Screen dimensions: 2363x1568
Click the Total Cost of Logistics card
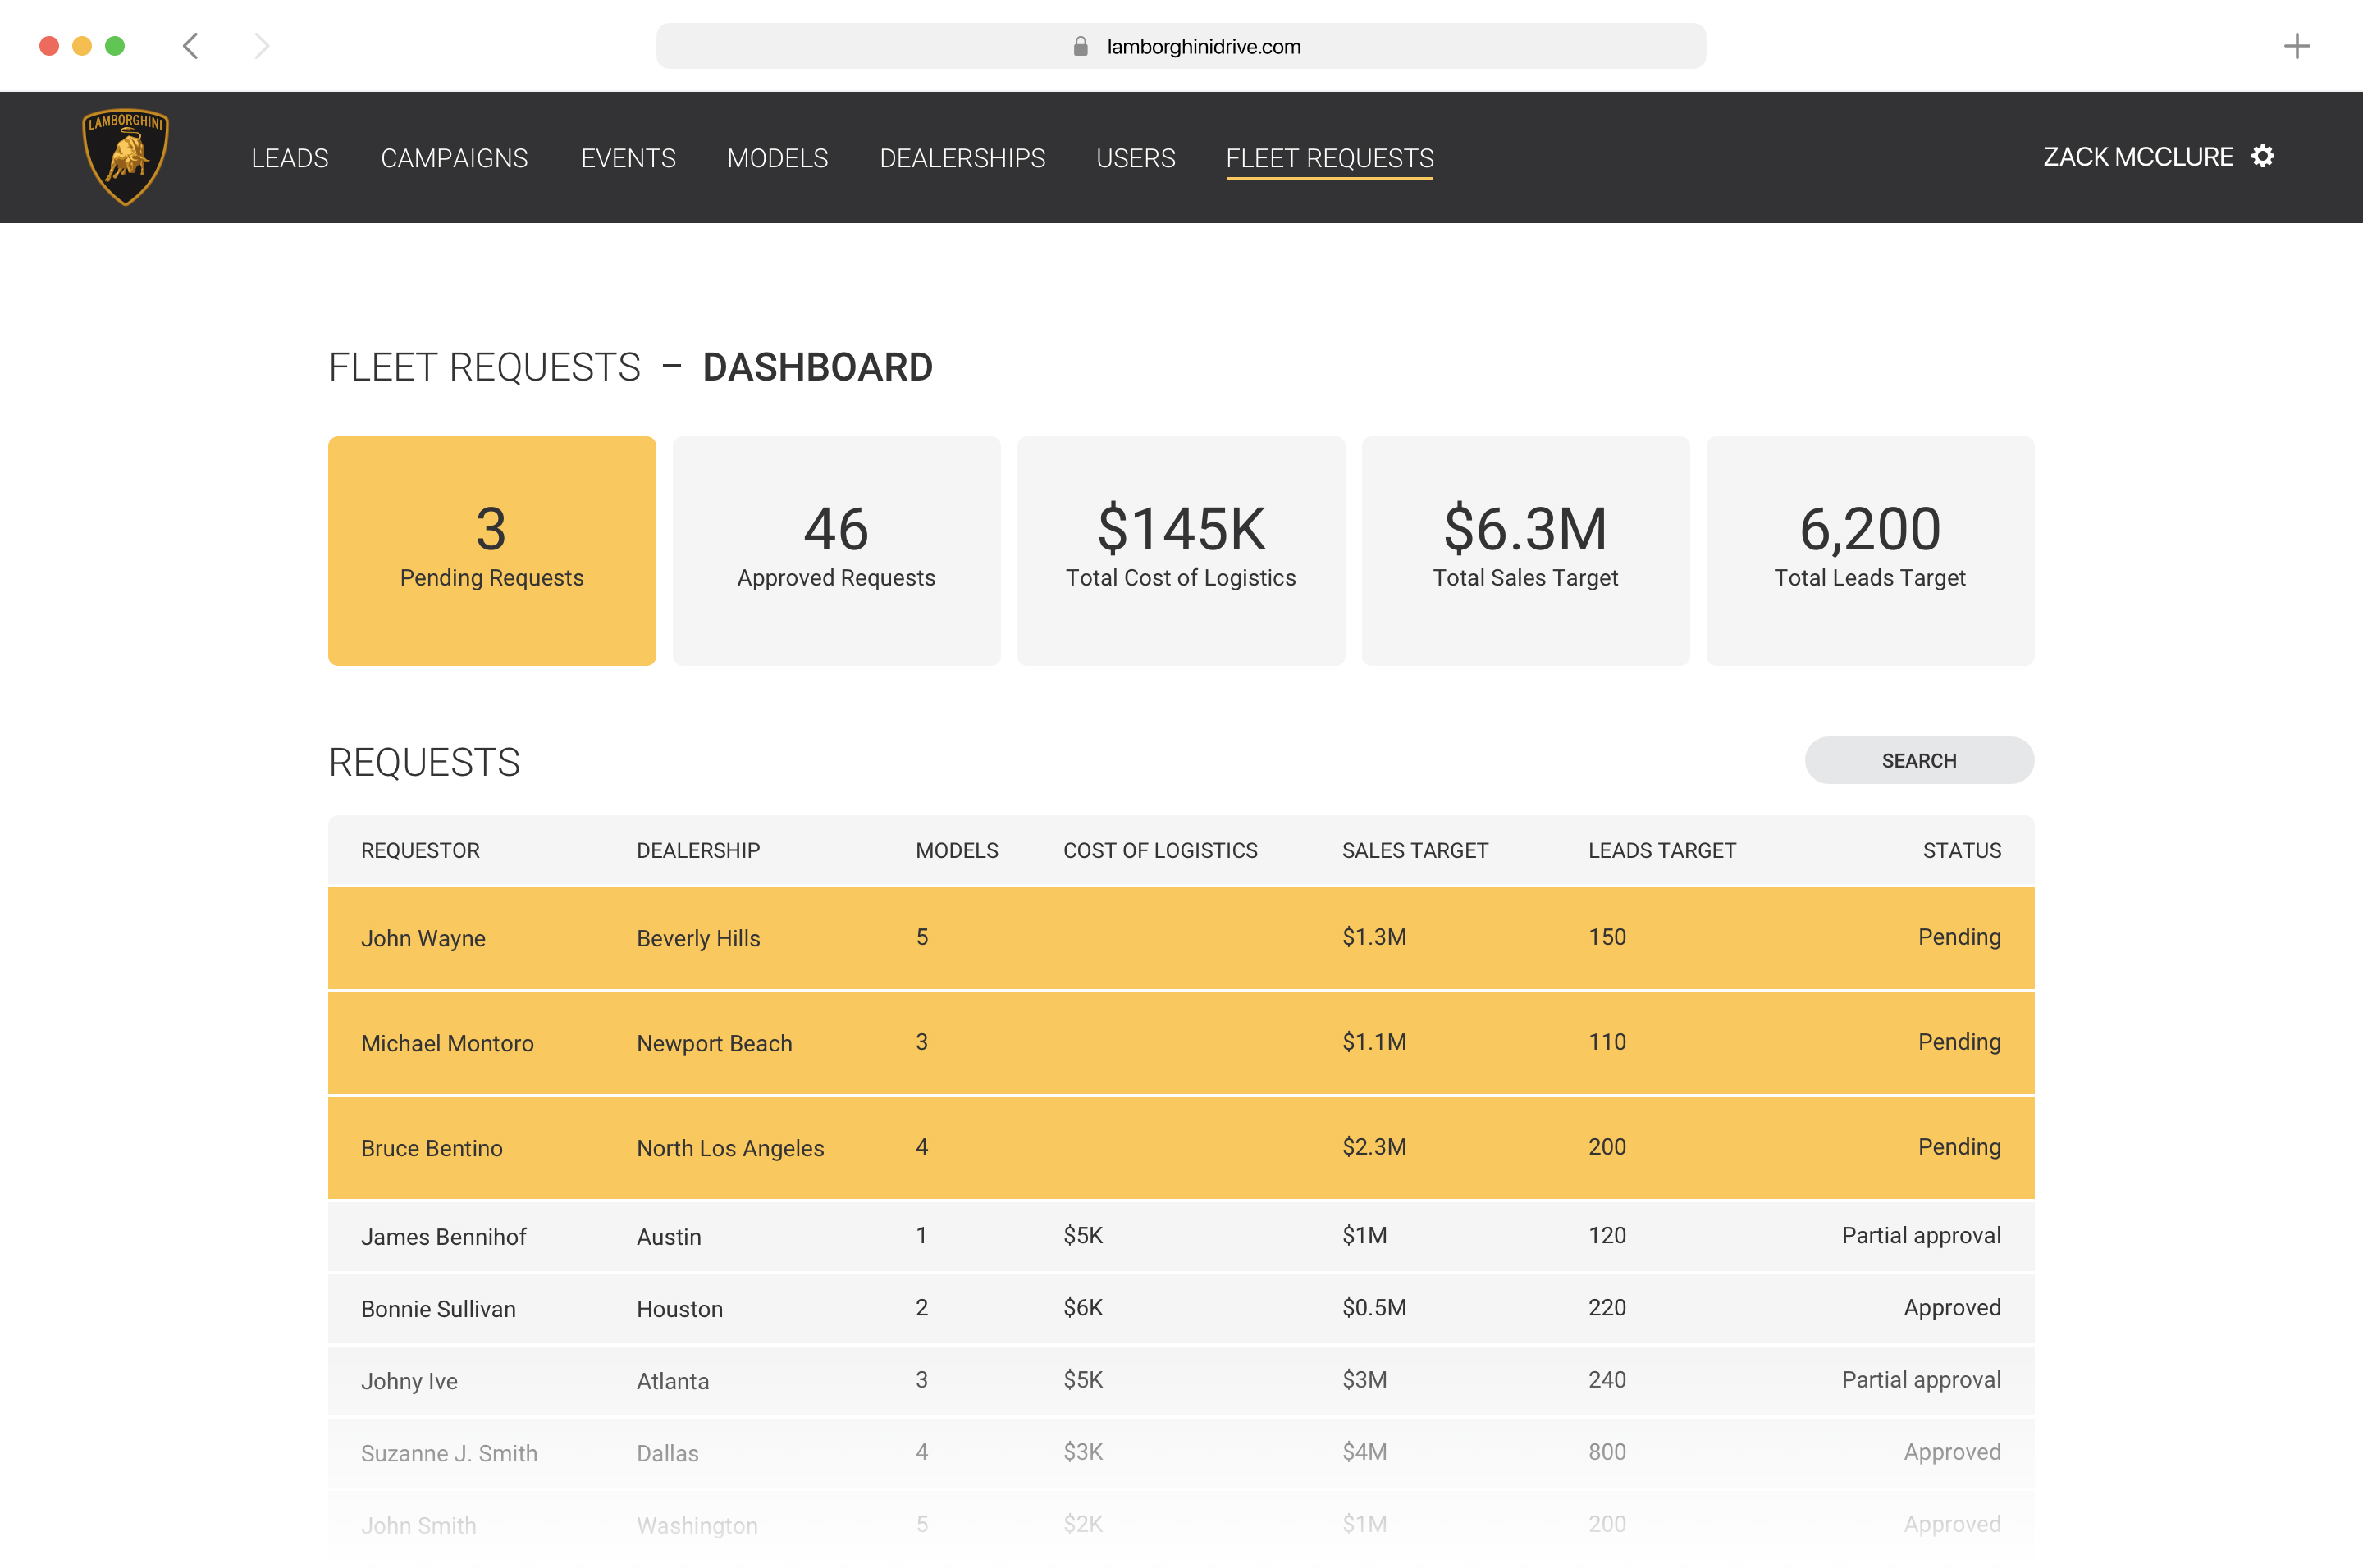[x=1181, y=550]
